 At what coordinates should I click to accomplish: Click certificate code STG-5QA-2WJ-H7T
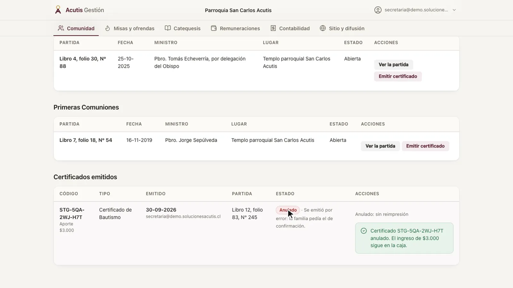tap(72, 213)
